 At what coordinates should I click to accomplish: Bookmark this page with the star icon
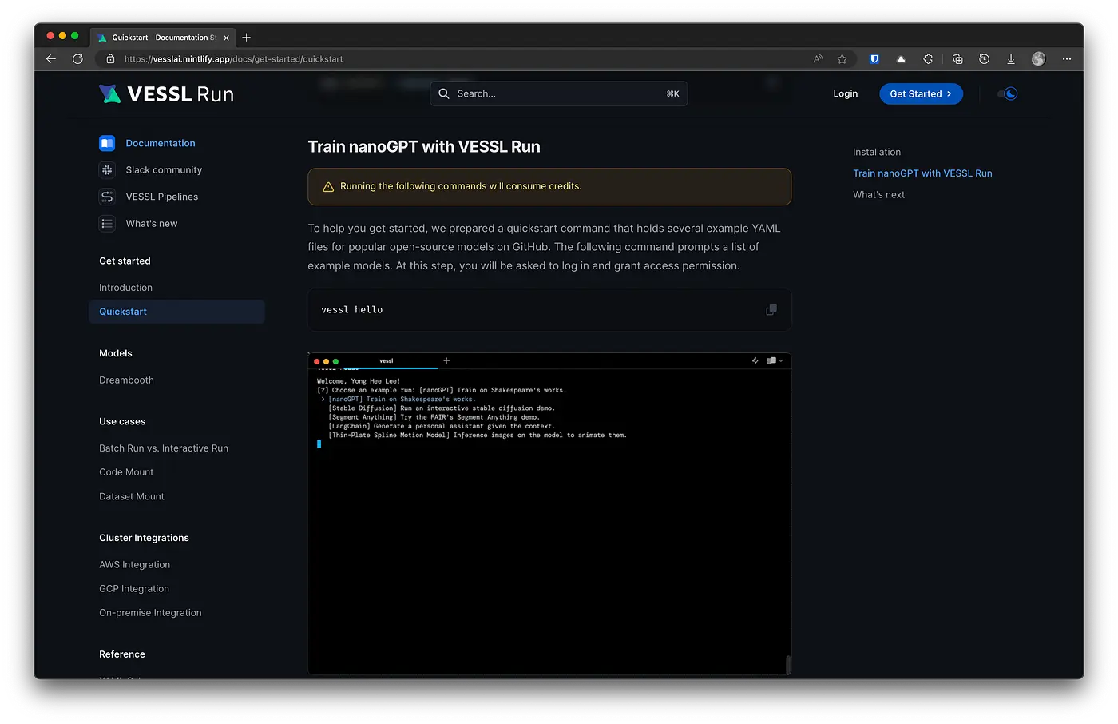pyautogui.click(x=842, y=59)
